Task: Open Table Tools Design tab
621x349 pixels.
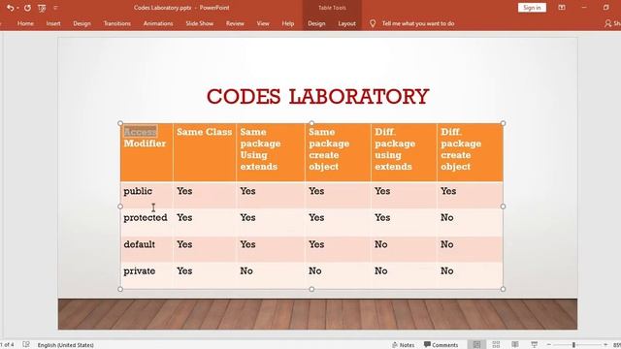Action: 316,23
